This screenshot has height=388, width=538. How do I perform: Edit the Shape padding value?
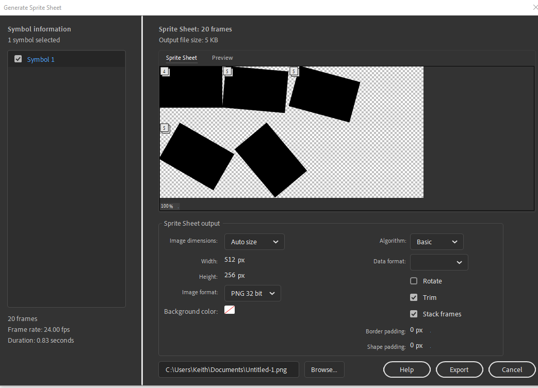pyautogui.click(x=416, y=346)
